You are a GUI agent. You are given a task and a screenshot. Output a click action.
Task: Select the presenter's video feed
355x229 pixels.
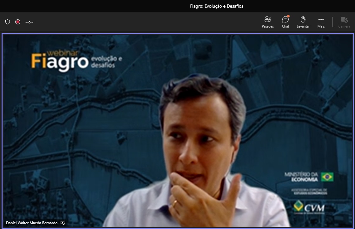(178, 131)
